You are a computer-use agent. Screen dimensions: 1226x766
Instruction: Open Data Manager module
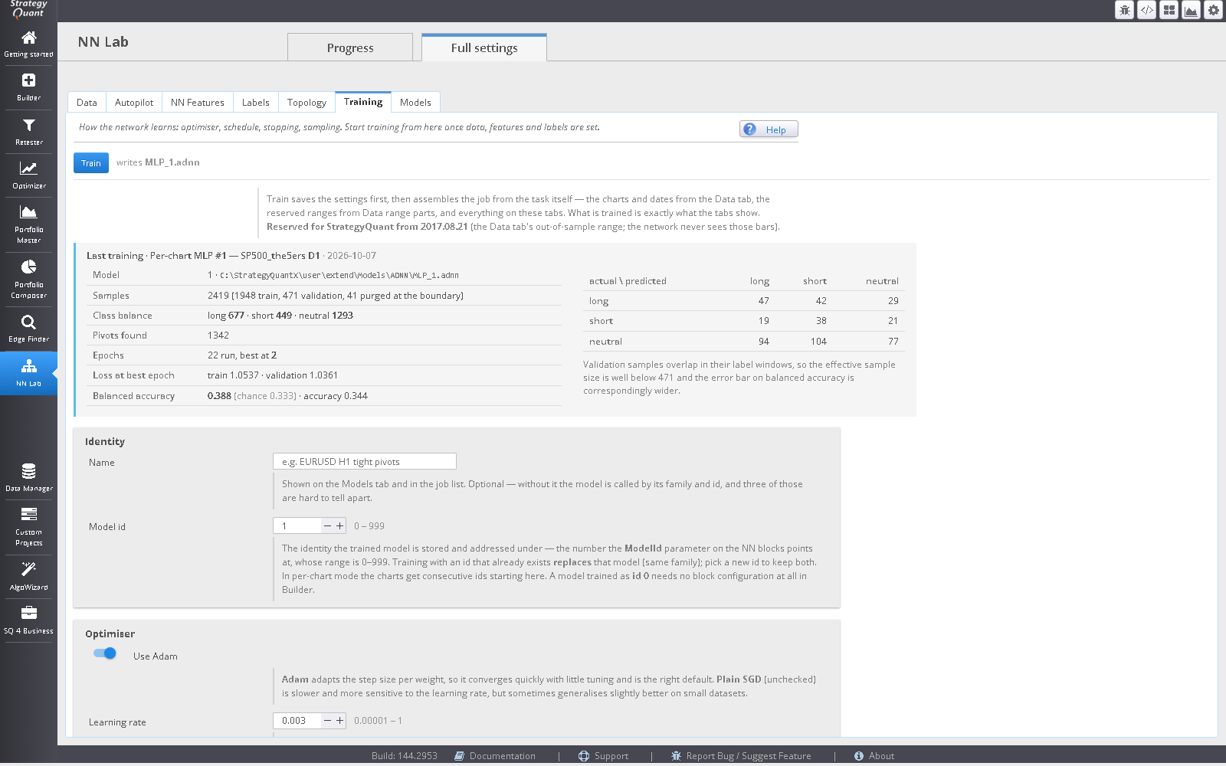click(x=28, y=478)
